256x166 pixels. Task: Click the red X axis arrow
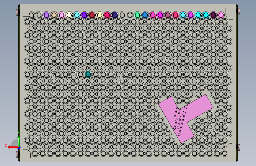[x=13, y=147]
